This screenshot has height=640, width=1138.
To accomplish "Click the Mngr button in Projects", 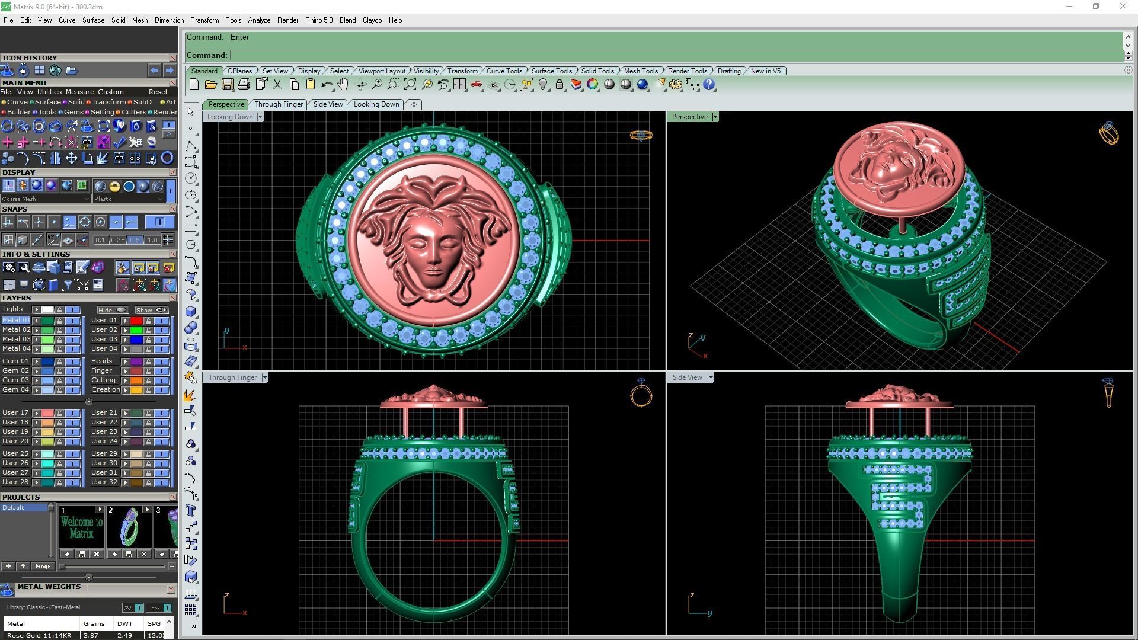I will (x=43, y=567).
